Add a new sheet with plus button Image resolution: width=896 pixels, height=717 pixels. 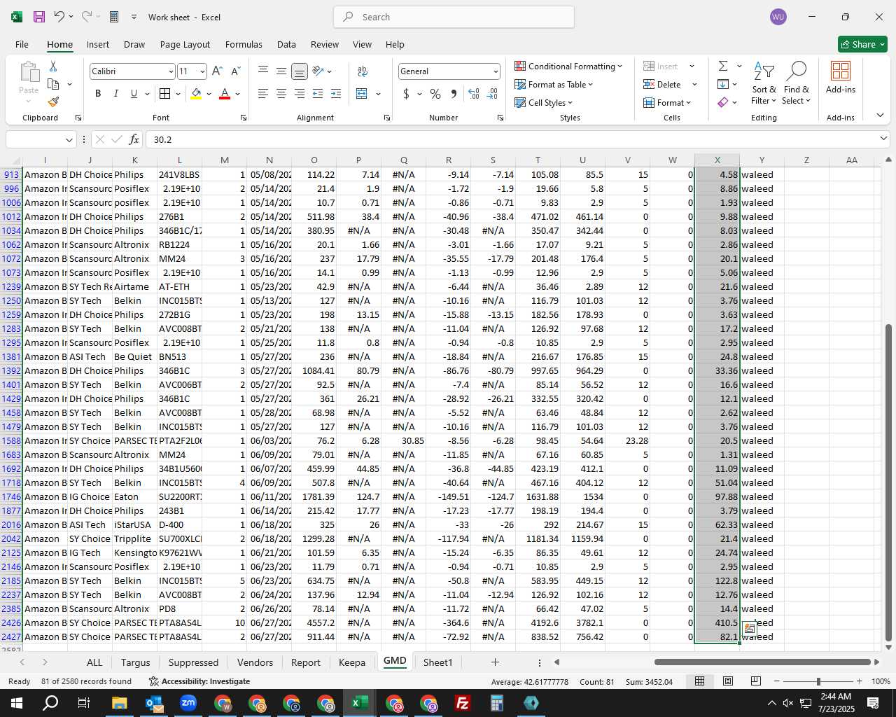point(495,662)
